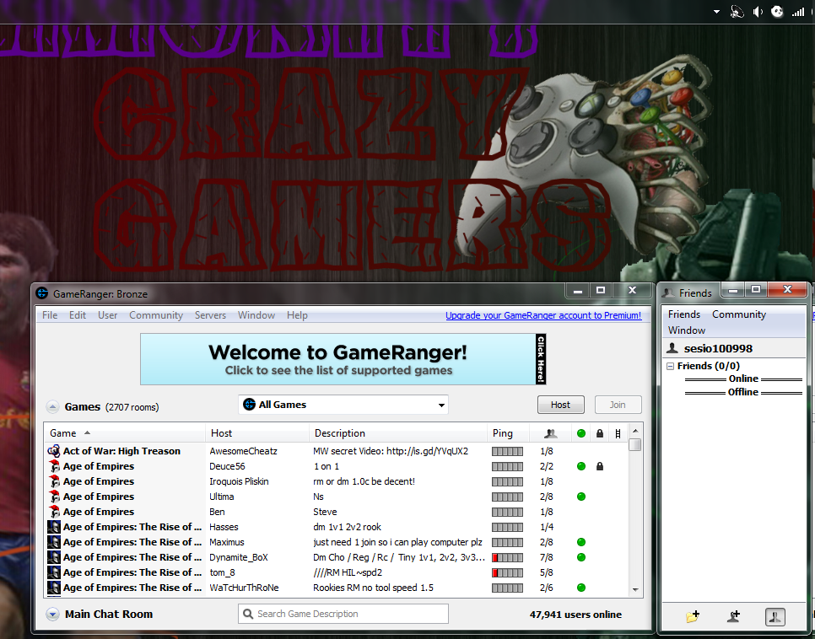The image size is (815, 639).
Task: Click the Offline divider label
Action: pyautogui.click(x=742, y=392)
